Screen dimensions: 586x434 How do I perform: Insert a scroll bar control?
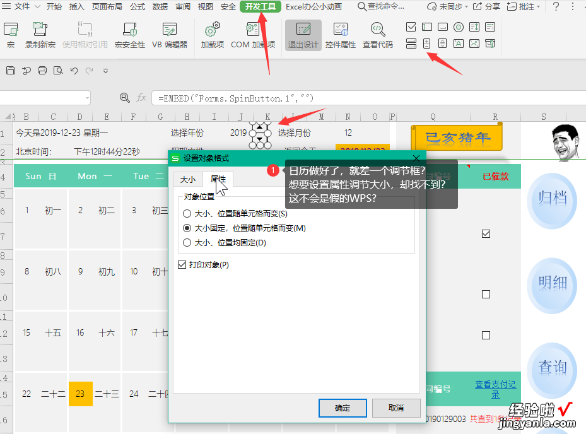coord(442,44)
